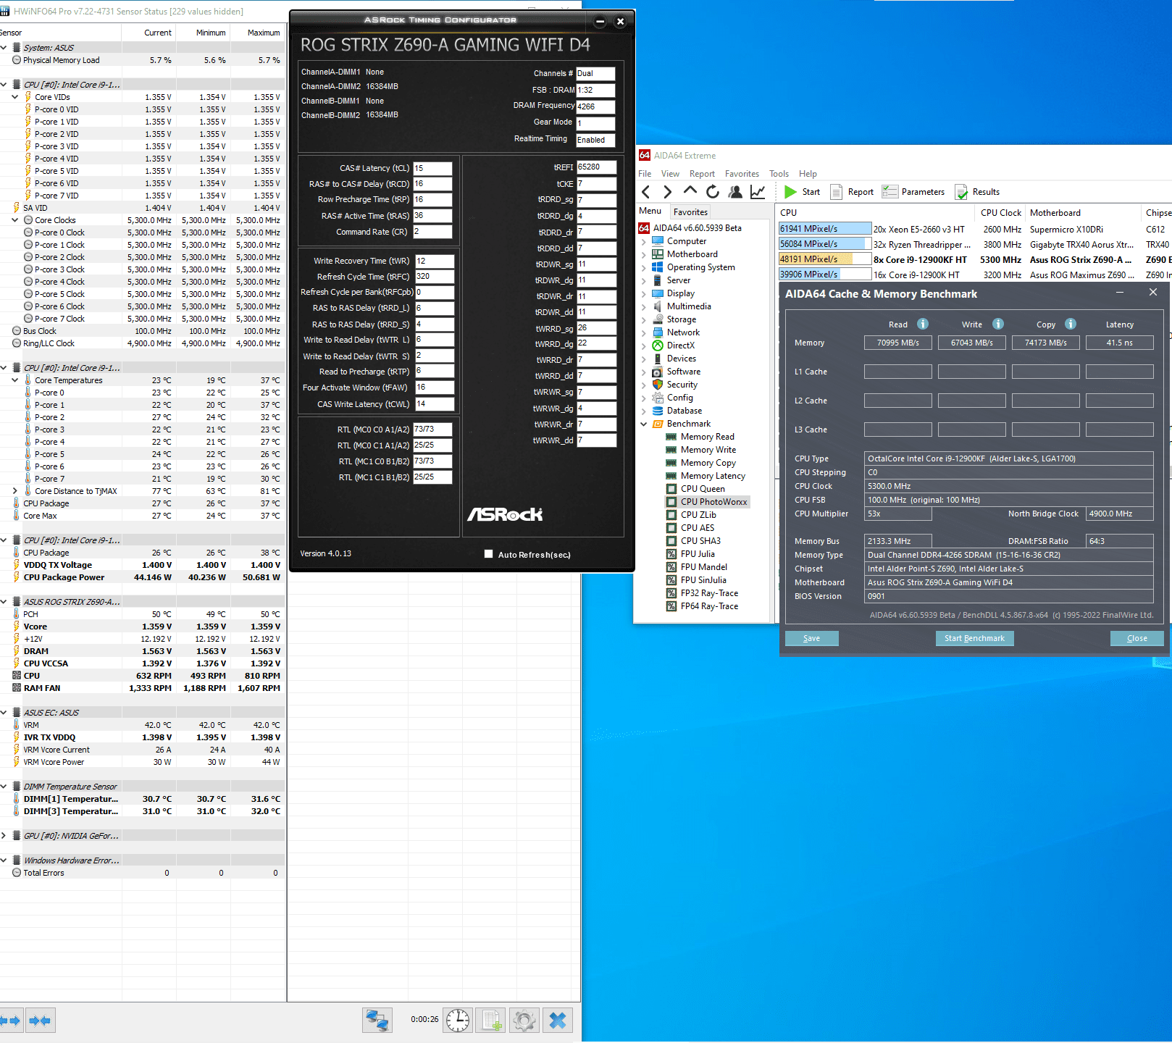Click the CPU Clock column header in AIDA64
Viewport: 1172px width, 1043px height.
point(1000,212)
